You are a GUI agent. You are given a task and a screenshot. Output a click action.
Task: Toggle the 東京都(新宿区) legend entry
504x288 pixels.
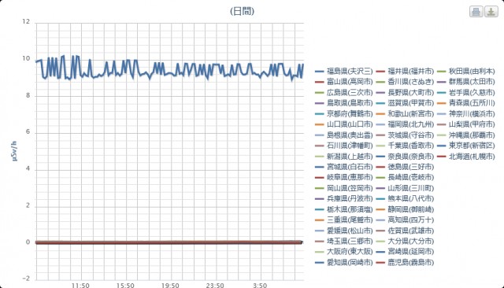[465, 146]
